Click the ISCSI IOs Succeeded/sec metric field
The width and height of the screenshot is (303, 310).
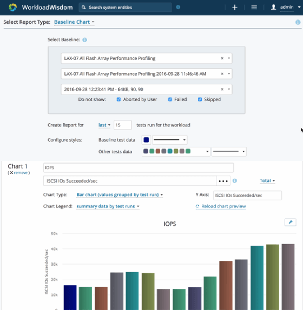click(130, 181)
